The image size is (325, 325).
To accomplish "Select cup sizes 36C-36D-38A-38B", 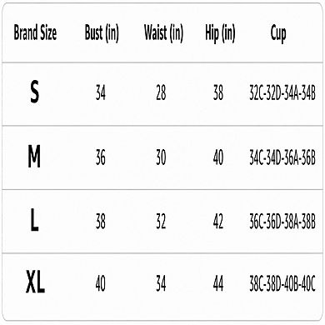I will click(282, 222).
